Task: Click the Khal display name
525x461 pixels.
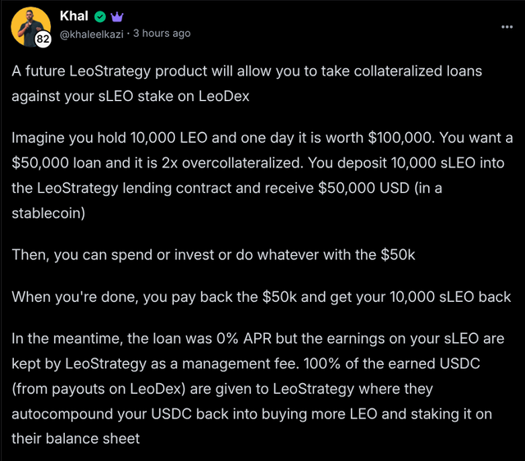Action: (74, 16)
